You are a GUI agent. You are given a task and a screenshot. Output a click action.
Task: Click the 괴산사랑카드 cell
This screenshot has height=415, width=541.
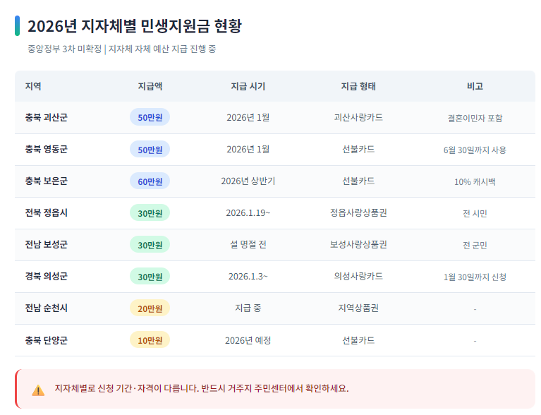pyautogui.click(x=358, y=117)
